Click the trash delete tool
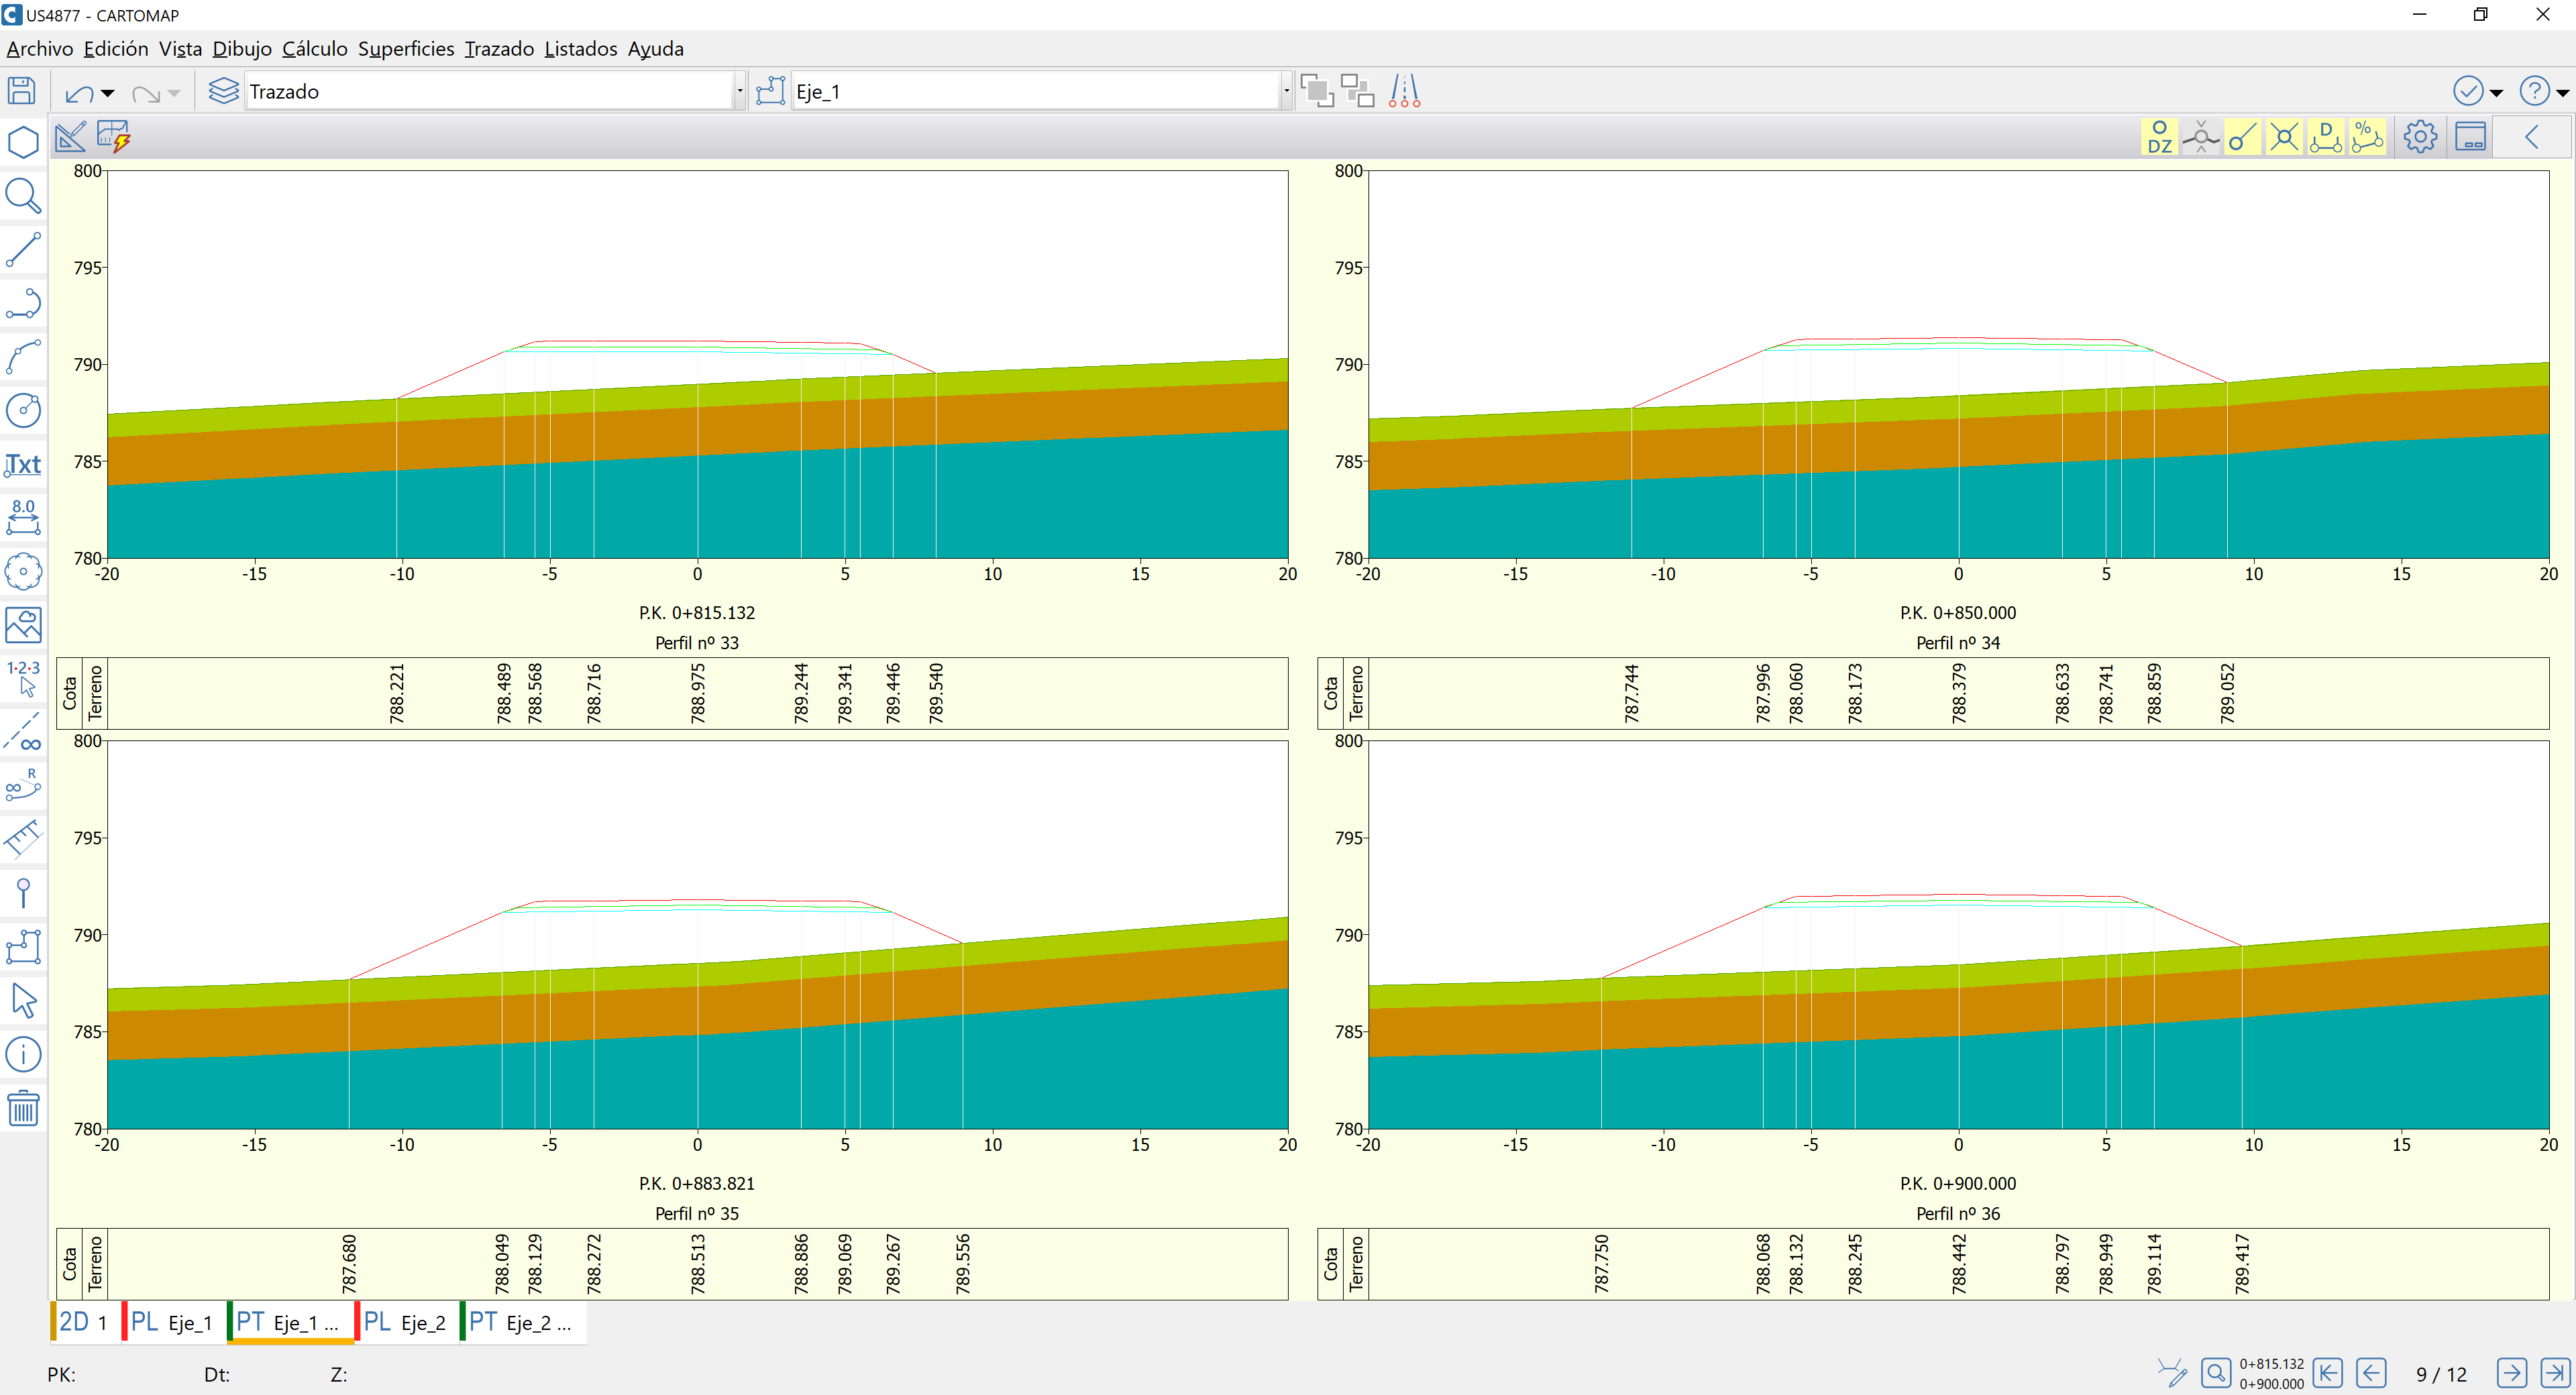Image resolution: width=2576 pixels, height=1395 pixels. click(x=23, y=1108)
